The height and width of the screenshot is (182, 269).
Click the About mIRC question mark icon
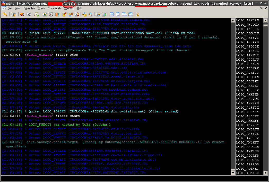[137, 14]
